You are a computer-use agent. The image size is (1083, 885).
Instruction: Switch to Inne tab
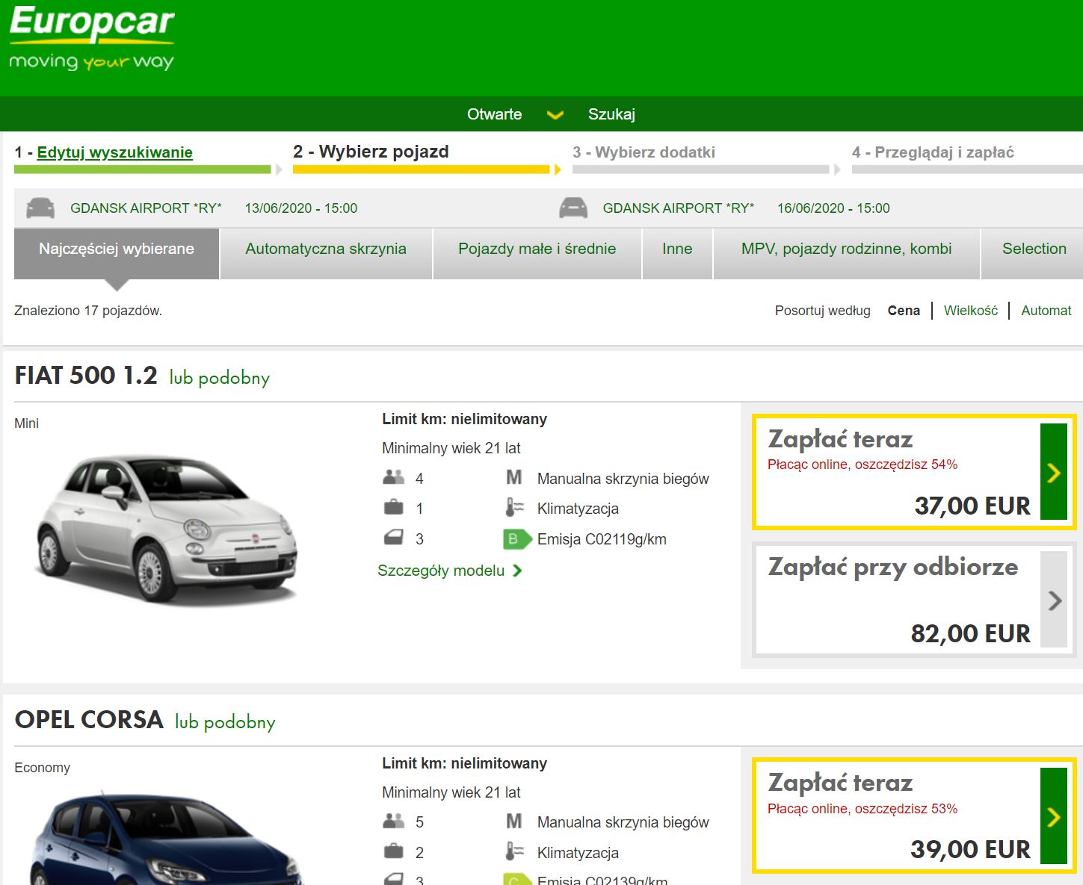(x=677, y=253)
